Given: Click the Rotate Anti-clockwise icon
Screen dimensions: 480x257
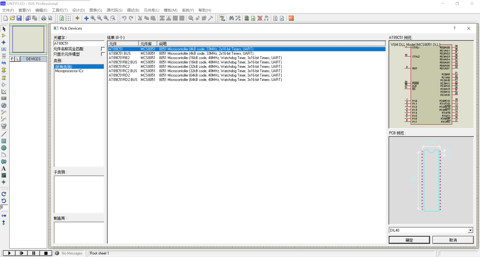Looking at the screenshot, I should [x=4, y=201].
